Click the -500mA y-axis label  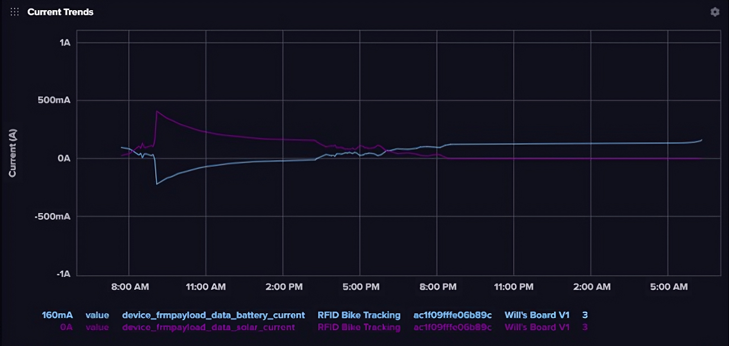point(52,216)
